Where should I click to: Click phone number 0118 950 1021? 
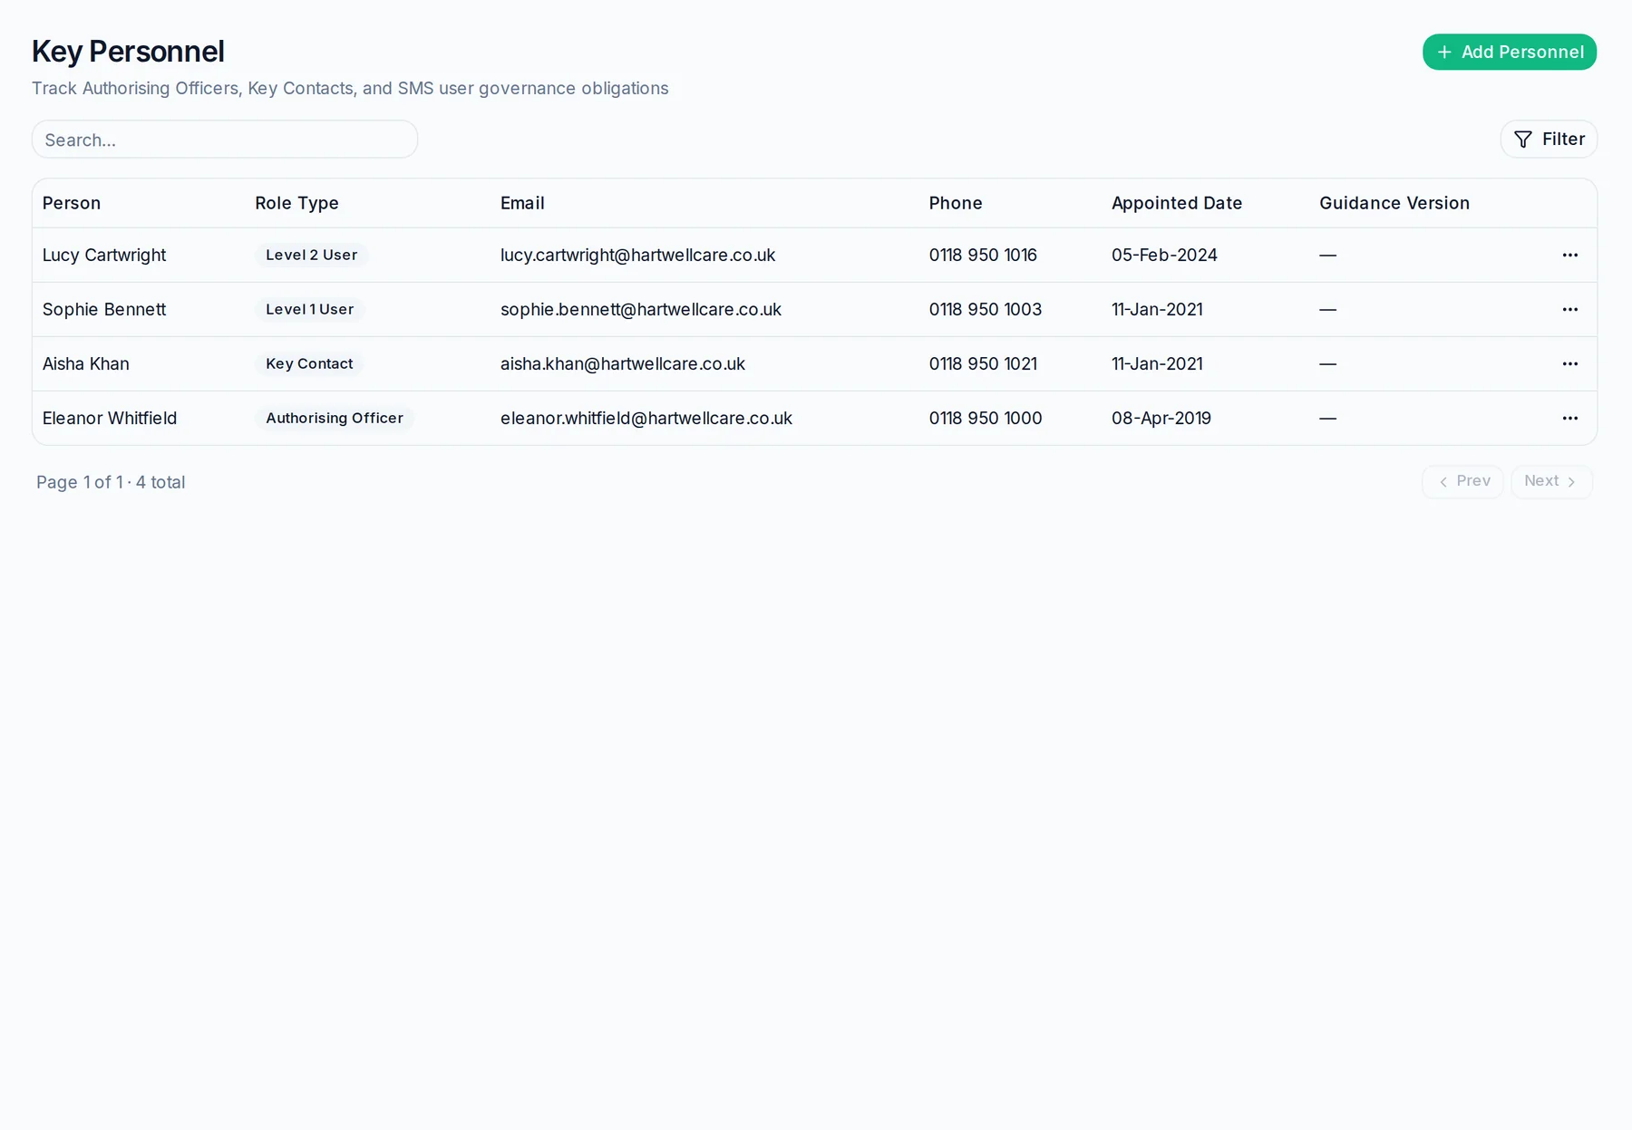tap(983, 364)
